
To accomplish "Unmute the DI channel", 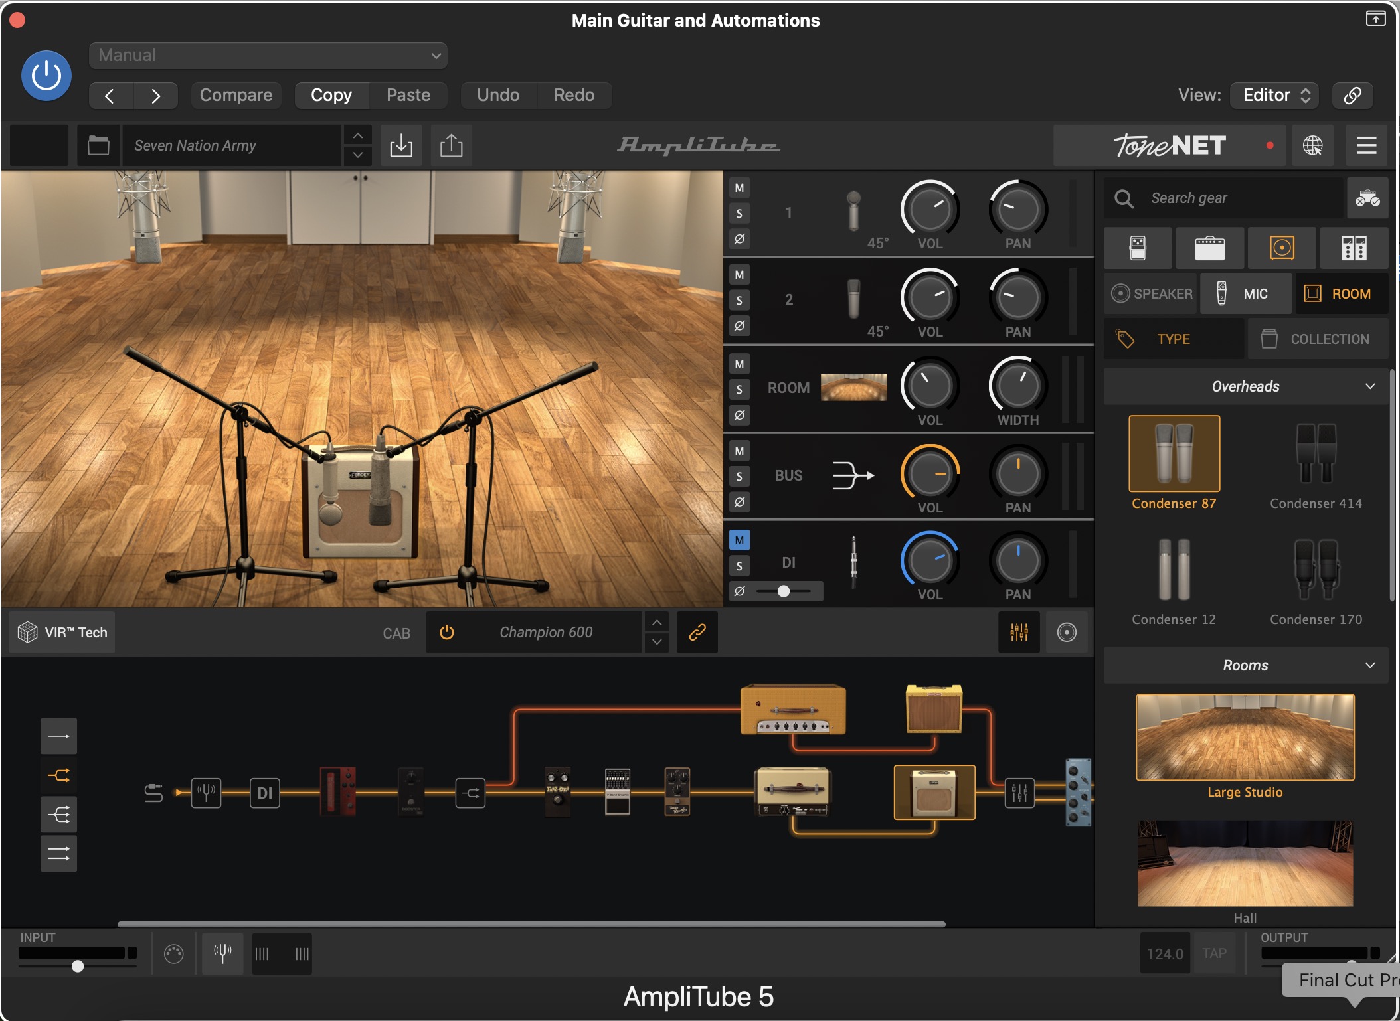I will (739, 540).
